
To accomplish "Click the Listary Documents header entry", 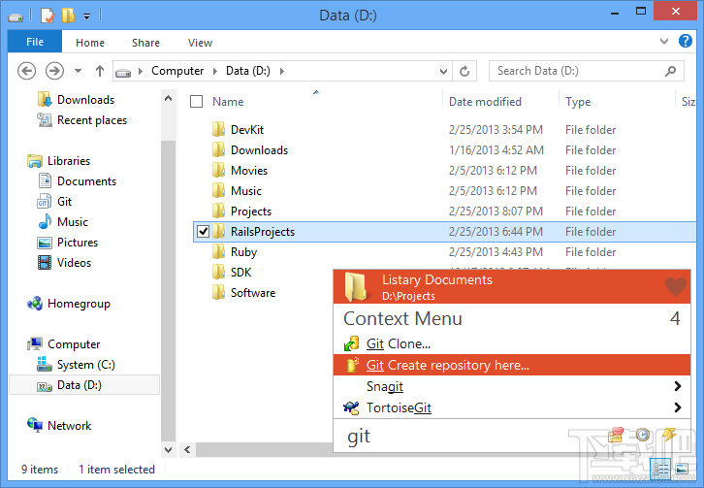I will tap(512, 286).
